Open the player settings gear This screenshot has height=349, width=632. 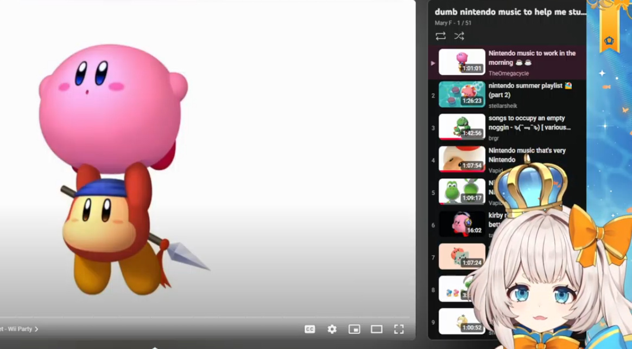[x=332, y=329]
